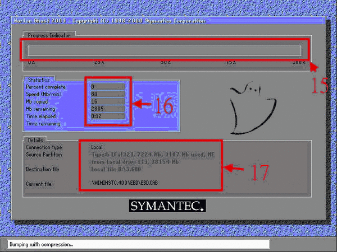Click the from Local drive line
Viewport: 337px width, 252px height.
point(135,162)
